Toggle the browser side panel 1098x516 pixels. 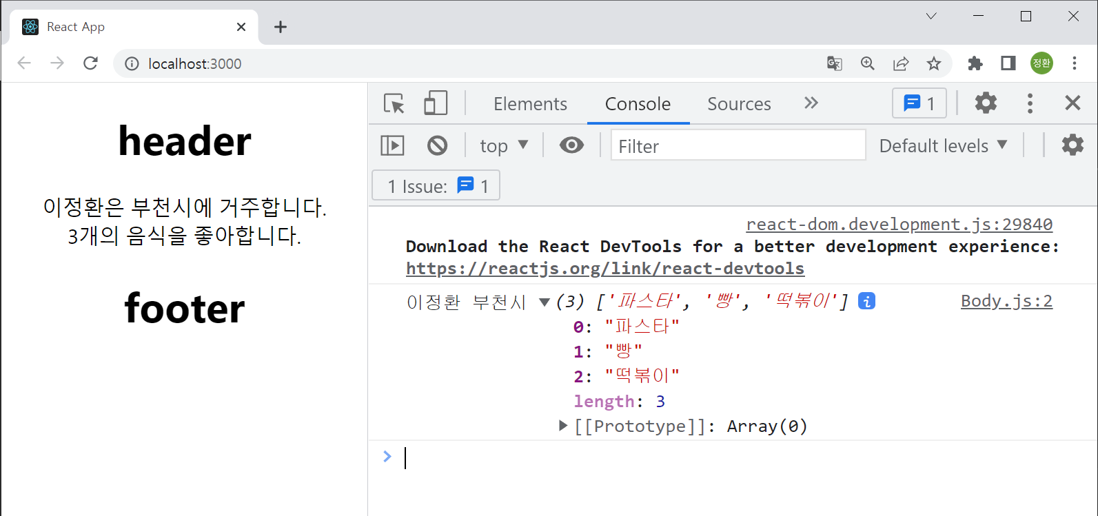[x=1008, y=63]
